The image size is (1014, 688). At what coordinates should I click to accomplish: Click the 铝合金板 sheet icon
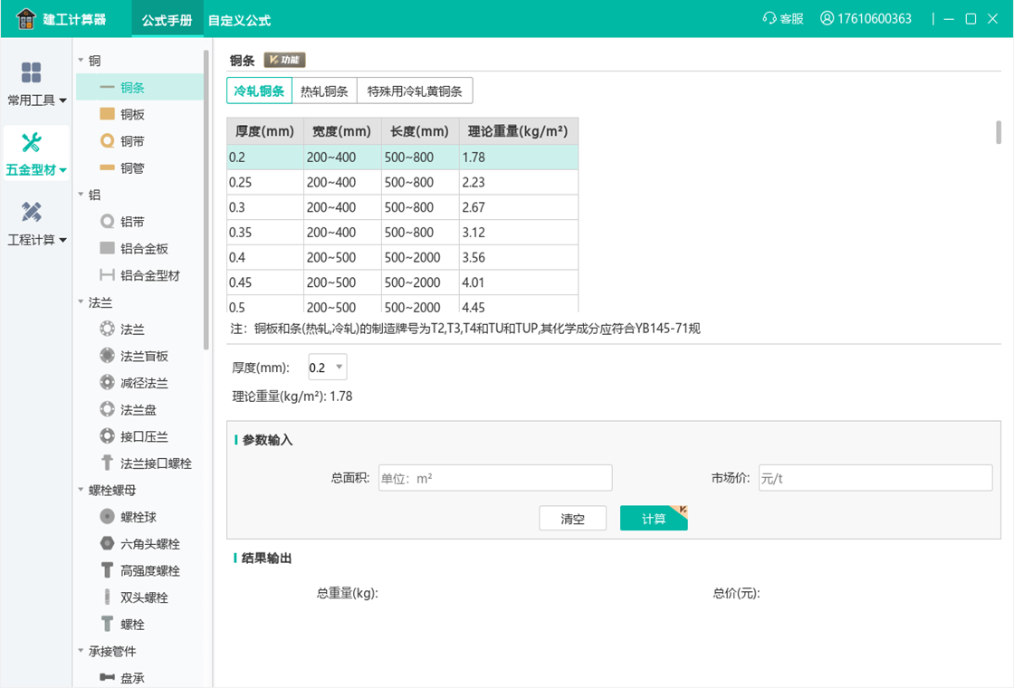pyautogui.click(x=108, y=248)
